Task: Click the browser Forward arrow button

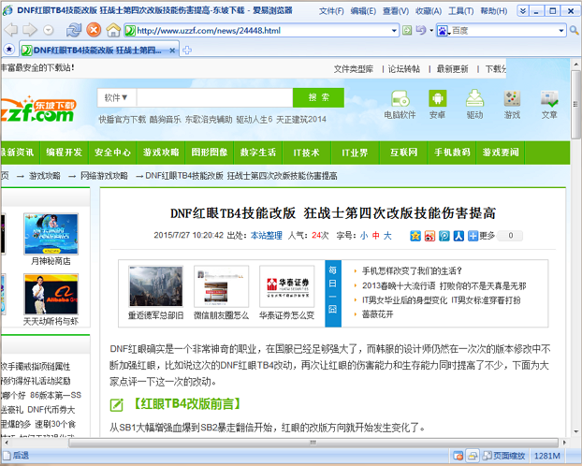Action: 30,30
